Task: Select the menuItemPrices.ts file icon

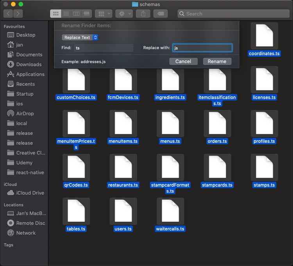Action: tap(76, 123)
